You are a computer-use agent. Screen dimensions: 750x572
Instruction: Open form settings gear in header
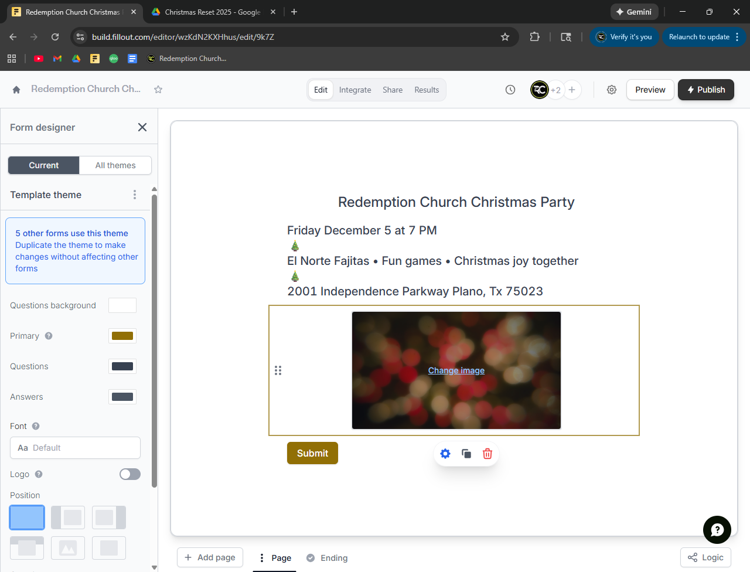click(612, 90)
